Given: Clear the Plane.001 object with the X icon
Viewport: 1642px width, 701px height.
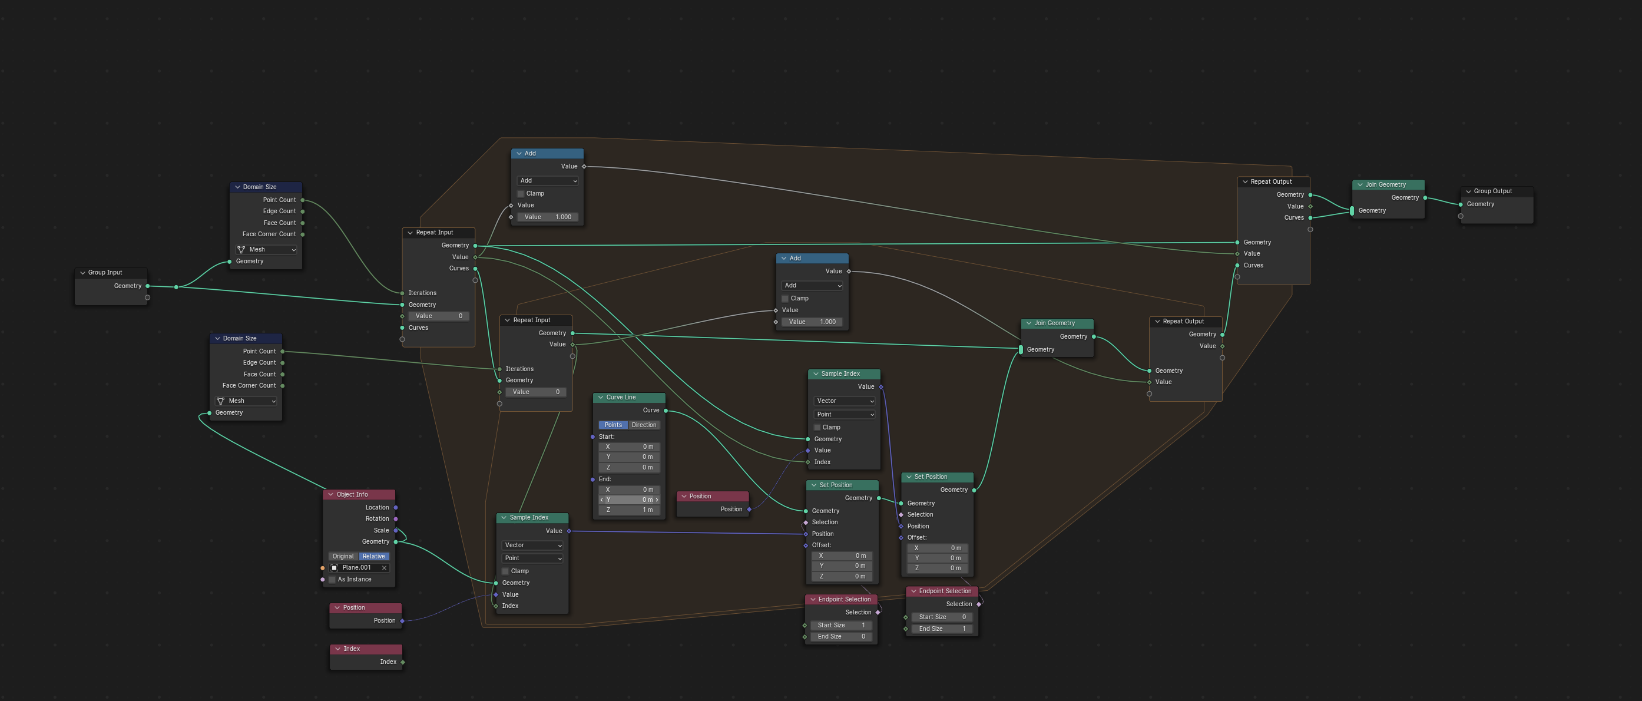Looking at the screenshot, I should 384,568.
